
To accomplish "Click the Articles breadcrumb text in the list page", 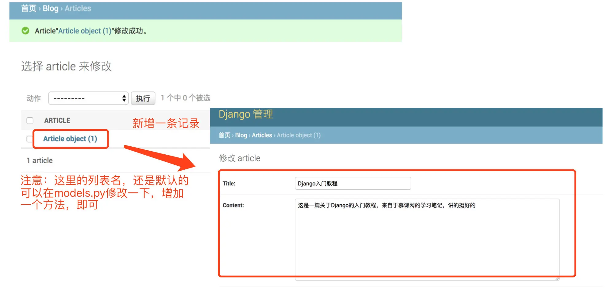I will (x=78, y=8).
